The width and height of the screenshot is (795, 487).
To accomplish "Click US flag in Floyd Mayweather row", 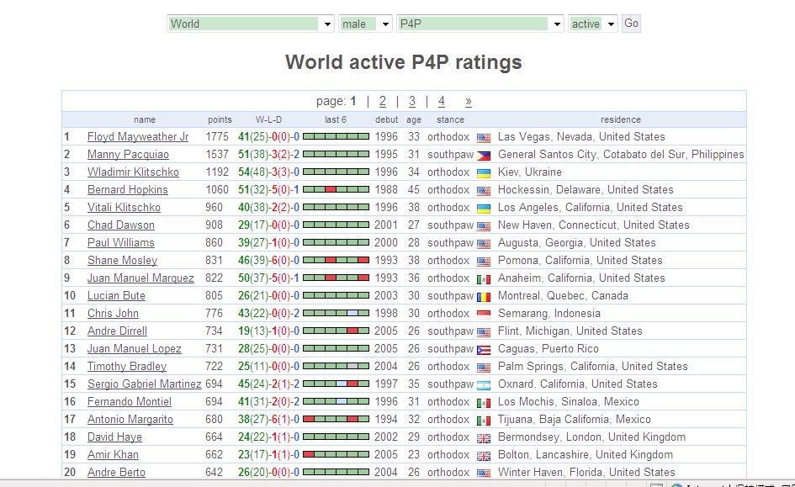I will pos(484,138).
